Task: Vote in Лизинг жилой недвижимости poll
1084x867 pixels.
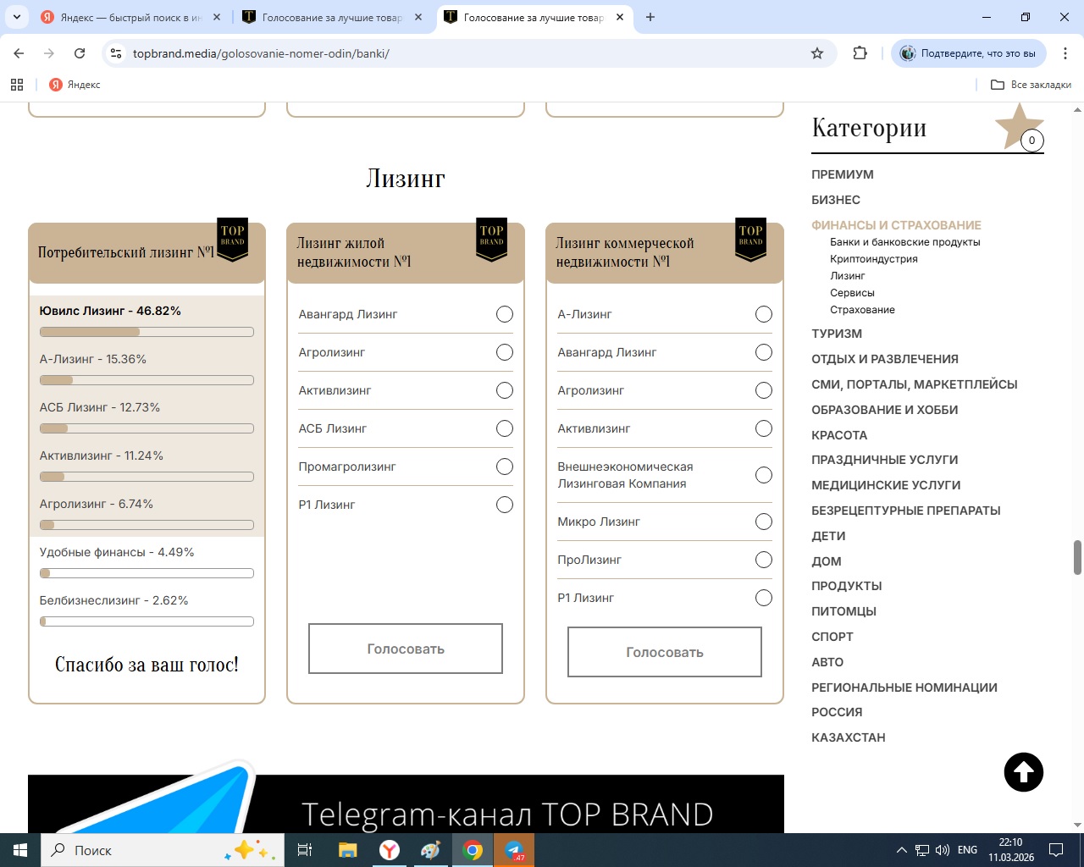Action: pyautogui.click(x=406, y=649)
